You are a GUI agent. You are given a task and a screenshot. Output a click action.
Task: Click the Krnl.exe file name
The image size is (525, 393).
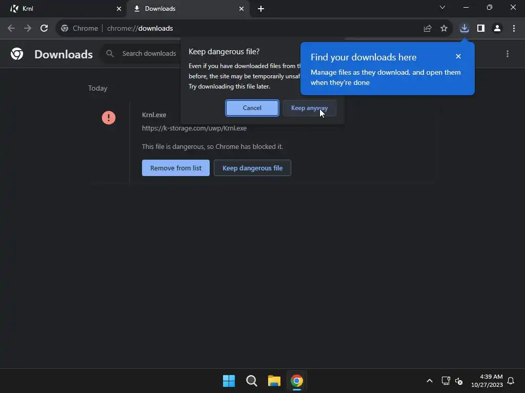tap(154, 115)
